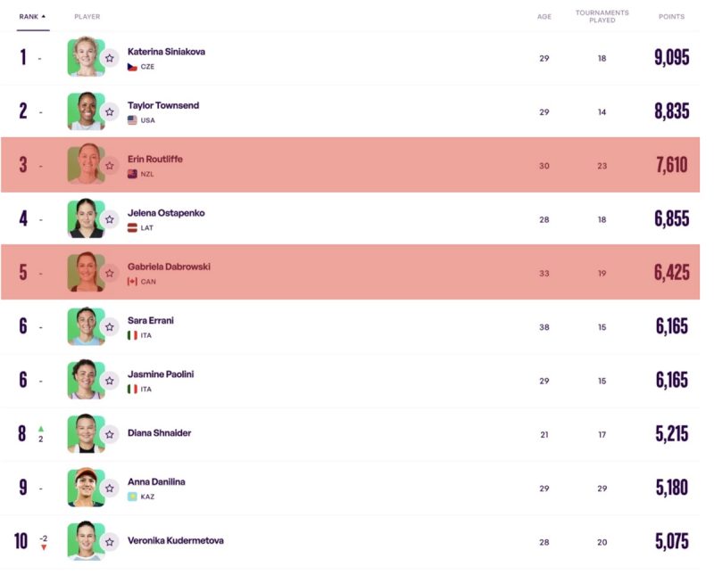The image size is (714, 575).
Task: Sort table by POINTS column header
Action: click(x=671, y=16)
